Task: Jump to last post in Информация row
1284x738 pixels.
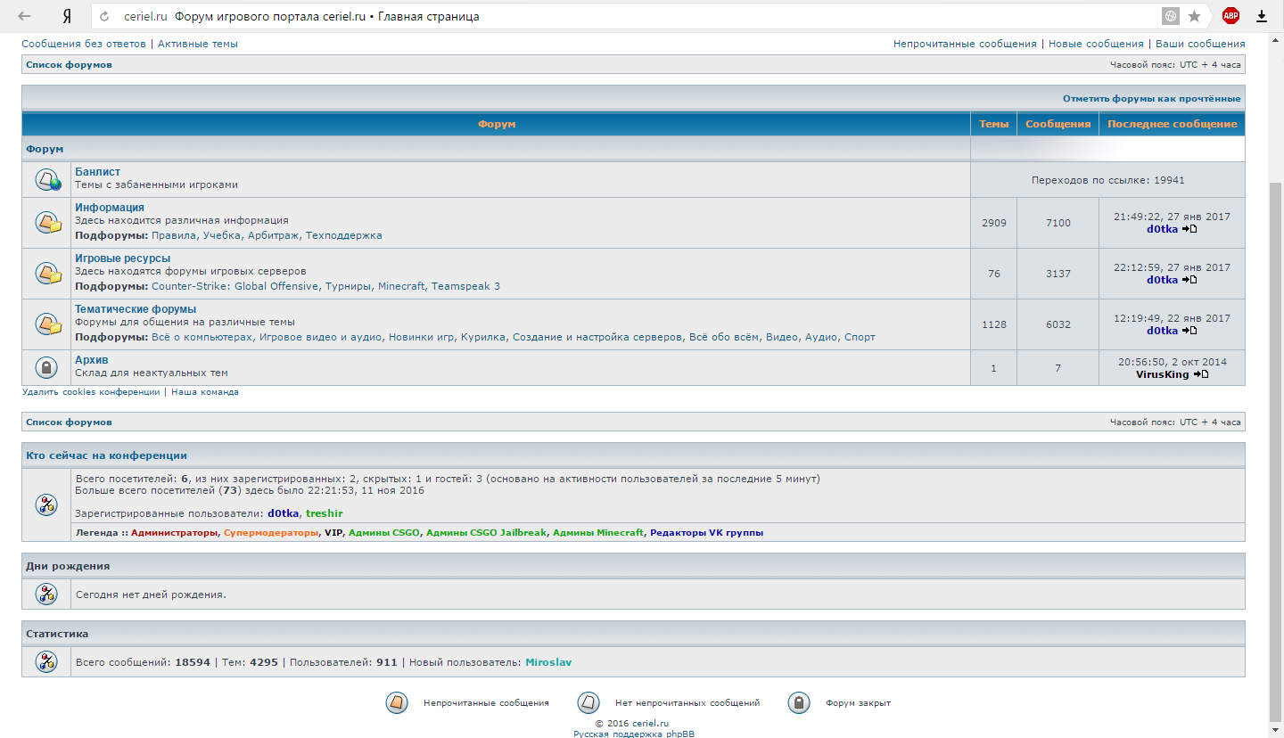Action: coord(1189,229)
